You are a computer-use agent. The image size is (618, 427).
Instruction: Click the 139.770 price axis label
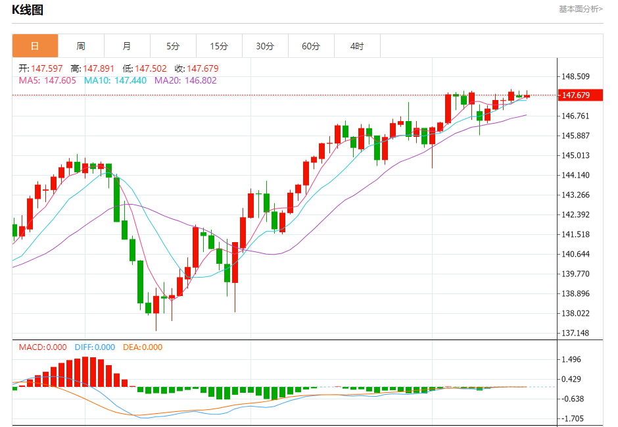click(575, 273)
